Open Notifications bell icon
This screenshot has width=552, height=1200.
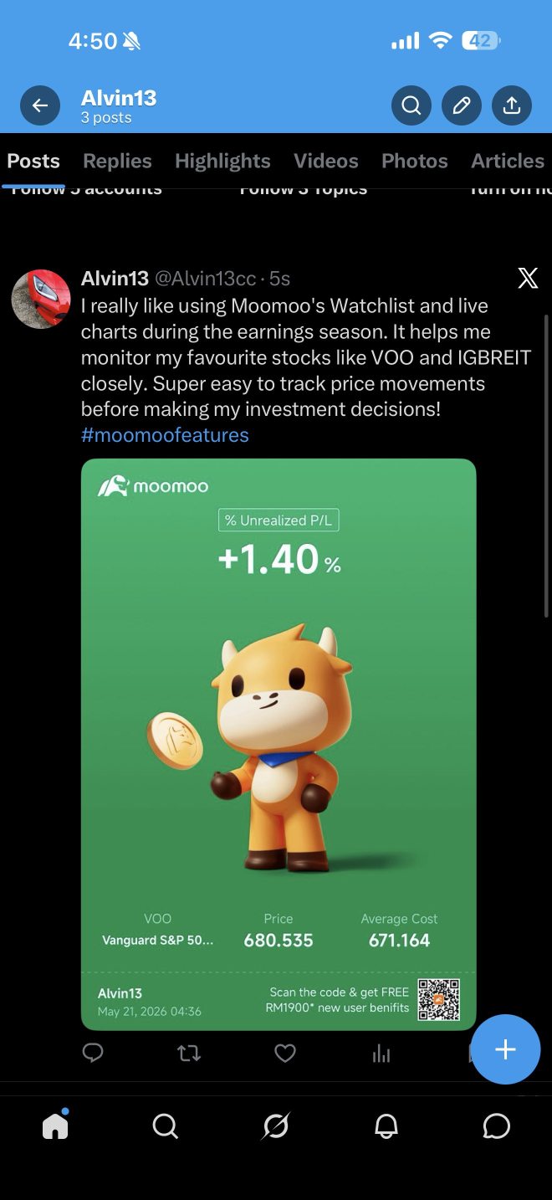(386, 1126)
